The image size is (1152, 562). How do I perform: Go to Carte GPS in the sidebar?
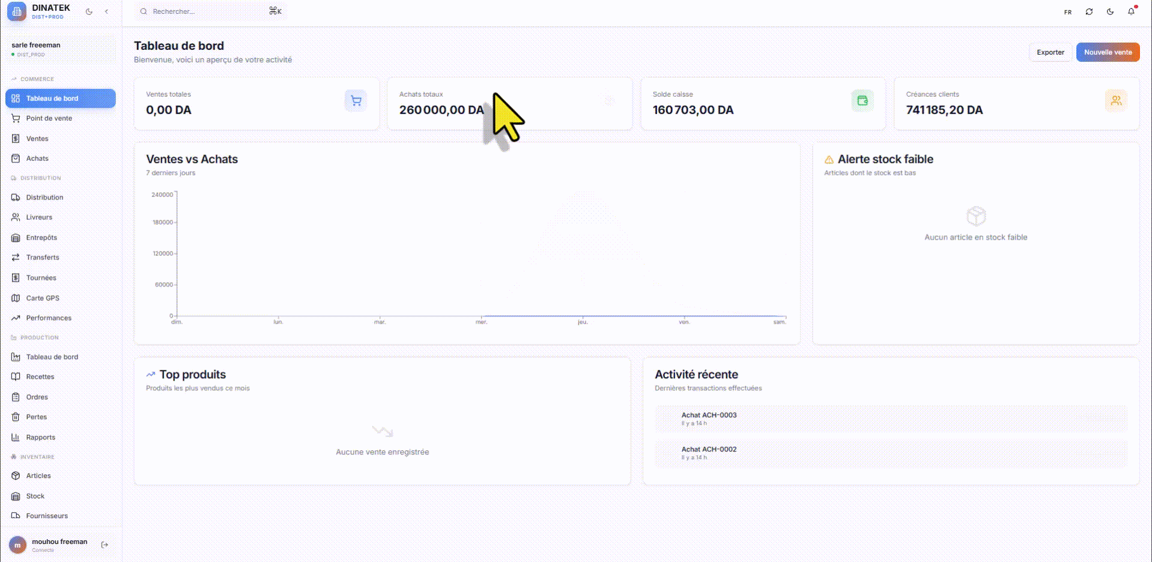click(x=43, y=298)
